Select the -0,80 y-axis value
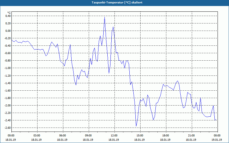The height and width of the screenshot is (143, 229). click(x=7, y=61)
